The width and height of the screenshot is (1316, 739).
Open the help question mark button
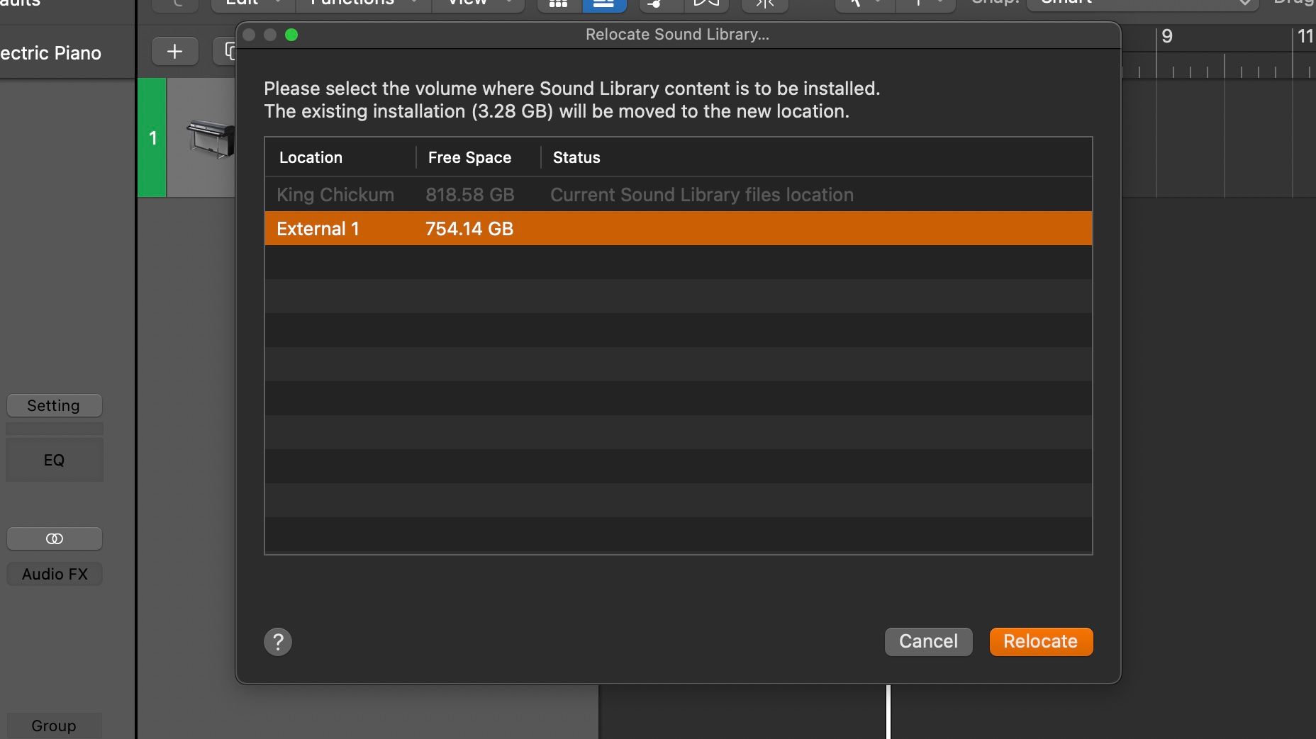coord(278,642)
